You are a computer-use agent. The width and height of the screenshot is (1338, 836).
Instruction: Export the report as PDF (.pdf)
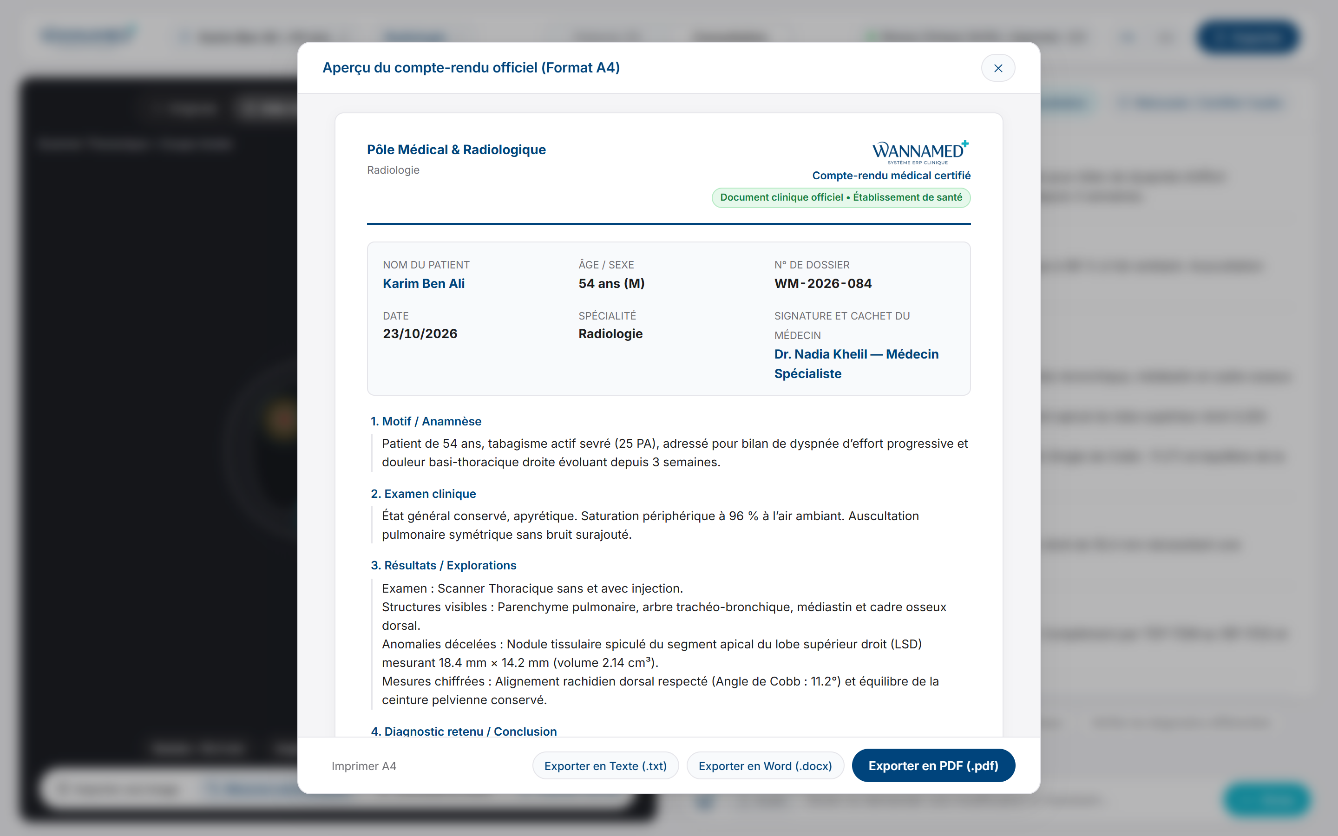(x=933, y=766)
